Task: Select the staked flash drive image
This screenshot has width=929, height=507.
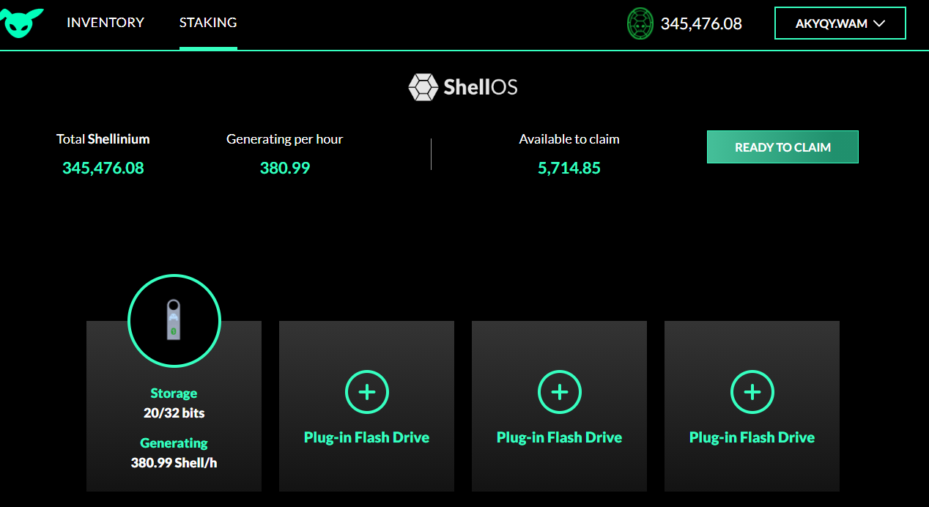Action: tap(174, 320)
